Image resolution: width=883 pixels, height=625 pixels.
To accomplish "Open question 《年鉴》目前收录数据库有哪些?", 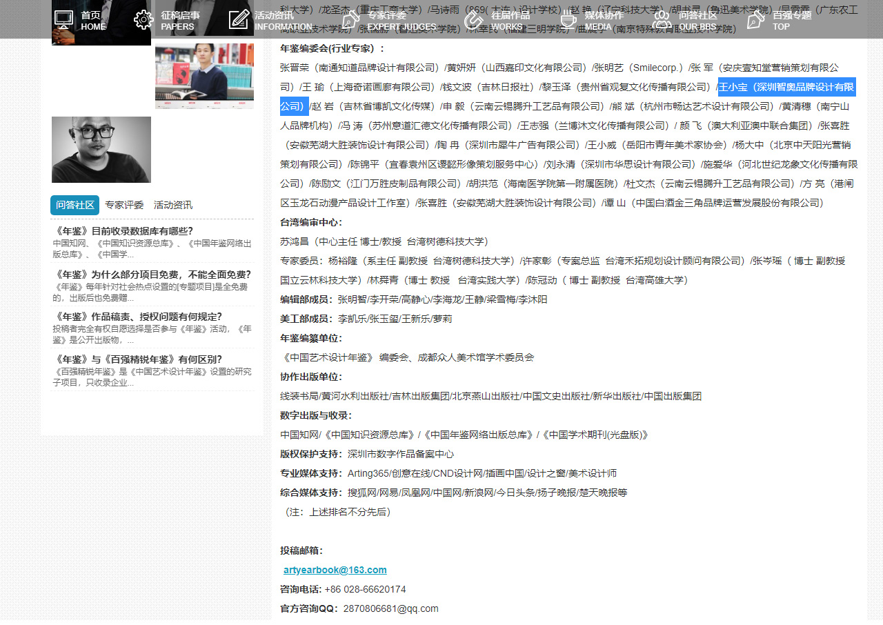I will click(123, 230).
